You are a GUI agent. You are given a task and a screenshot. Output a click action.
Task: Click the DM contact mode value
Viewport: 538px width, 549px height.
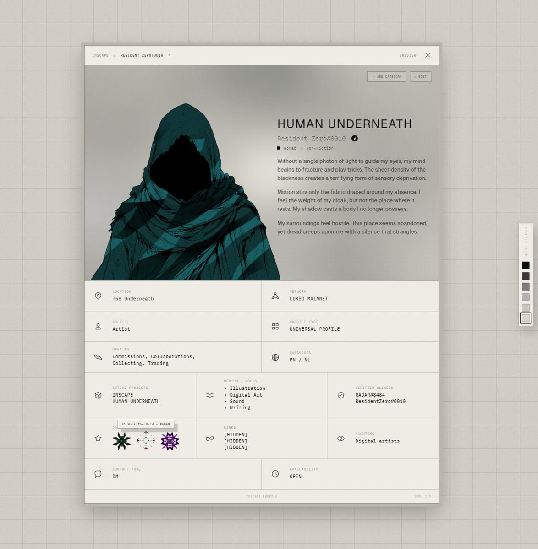click(x=115, y=476)
